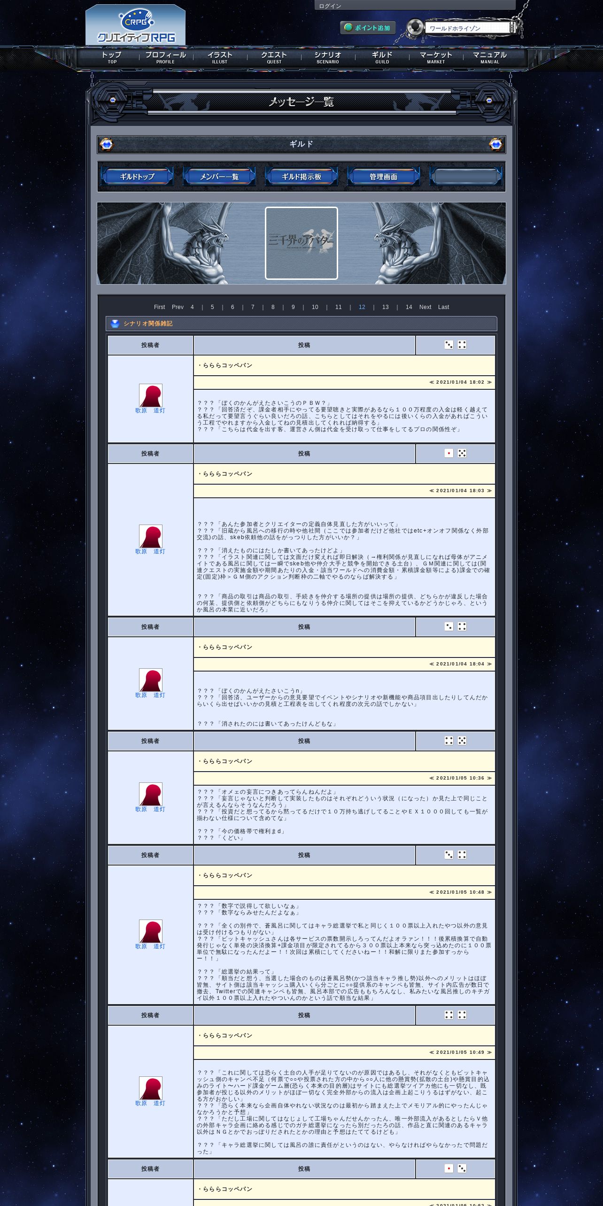
Task: Click second dice icon above the 18:02 post
Action: coord(462,345)
